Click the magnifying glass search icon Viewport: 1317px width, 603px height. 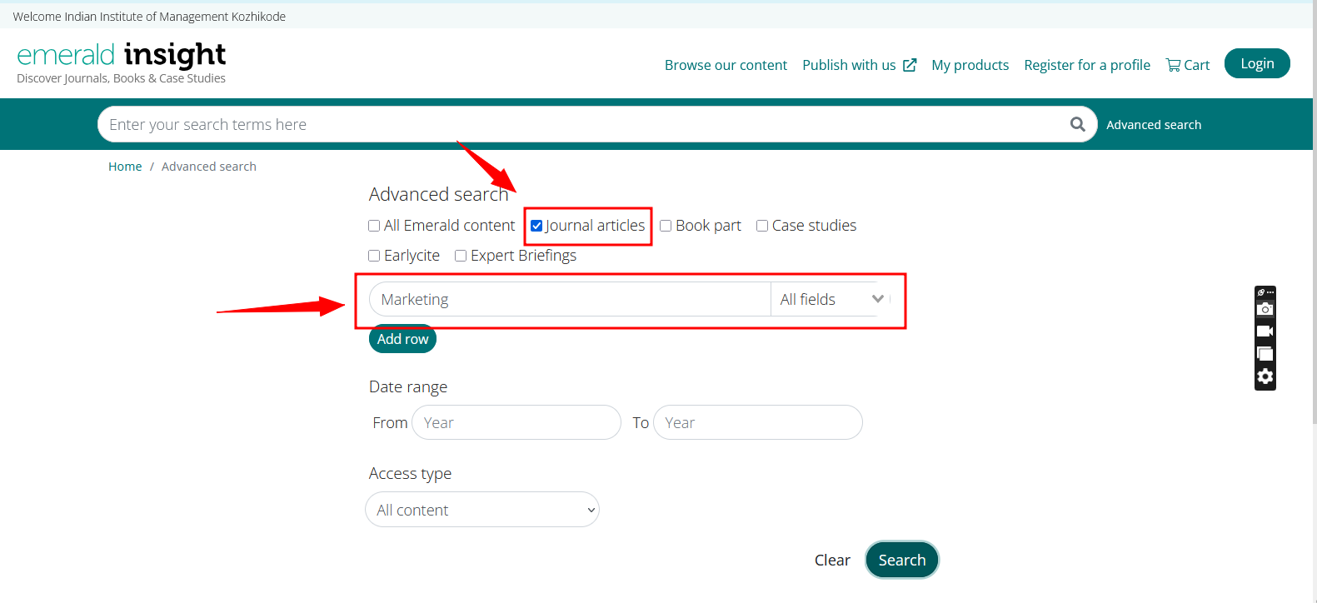[1077, 124]
